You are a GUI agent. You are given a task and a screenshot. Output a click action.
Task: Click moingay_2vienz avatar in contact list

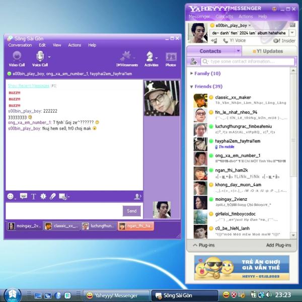click(200, 202)
